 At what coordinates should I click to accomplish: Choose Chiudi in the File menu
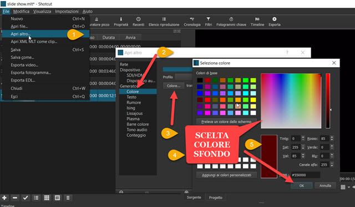click(x=46, y=88)
